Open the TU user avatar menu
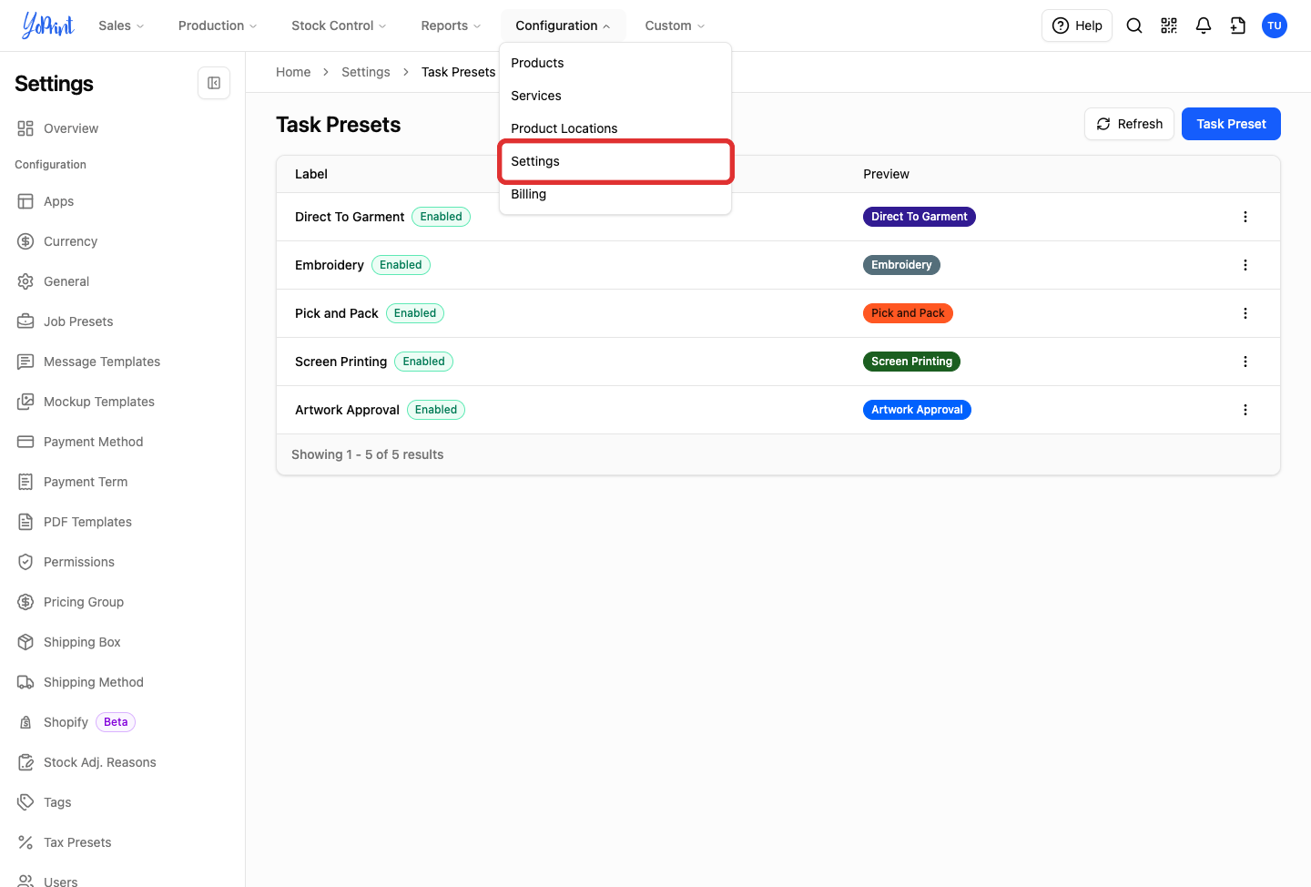This screenshot has height=887, width=1311. 1275,25
